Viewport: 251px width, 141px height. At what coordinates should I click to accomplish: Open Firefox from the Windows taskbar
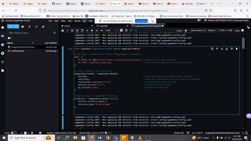(x=91, y=137)
